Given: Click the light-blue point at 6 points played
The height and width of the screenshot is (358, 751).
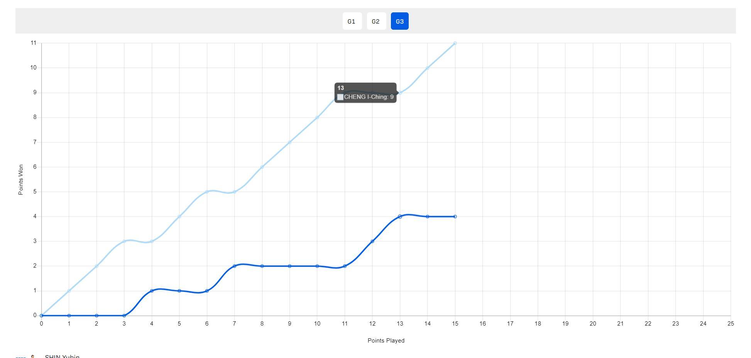Looking at the screenshot, I should pyautogui.click(x=207, y=192).
